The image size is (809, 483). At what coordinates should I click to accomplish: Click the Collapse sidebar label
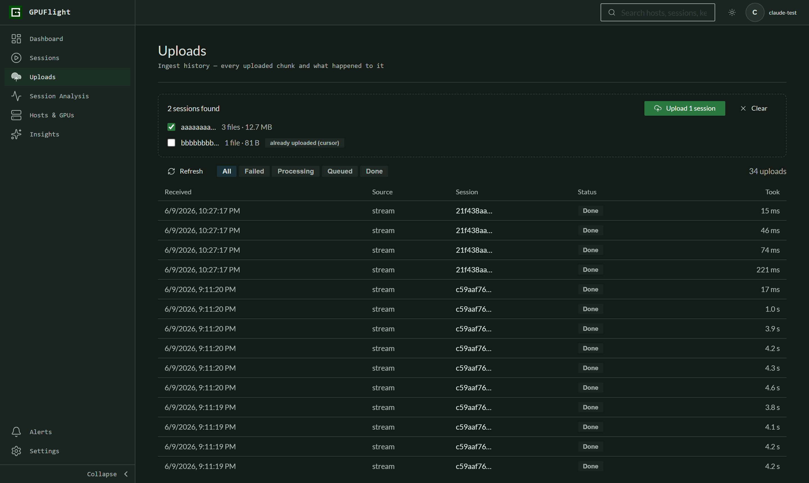pos(102,474)
